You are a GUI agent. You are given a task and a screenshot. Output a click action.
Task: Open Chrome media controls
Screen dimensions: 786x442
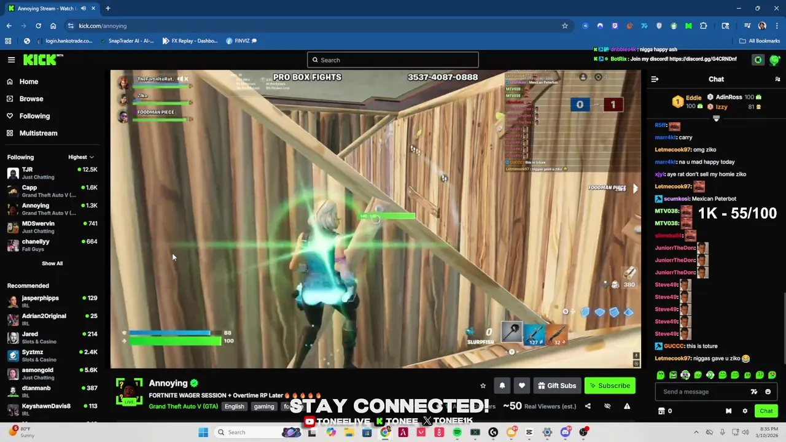point(747,26)
